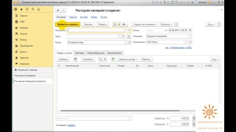
Task: Open the Основной склад record via open icon
Action: pyautogui.click(x=129, y=43)
